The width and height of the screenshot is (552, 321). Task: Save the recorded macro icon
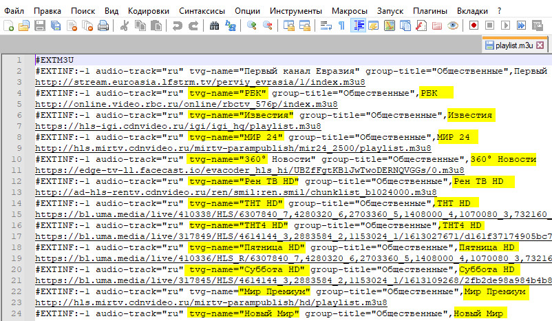coord(538,25)
